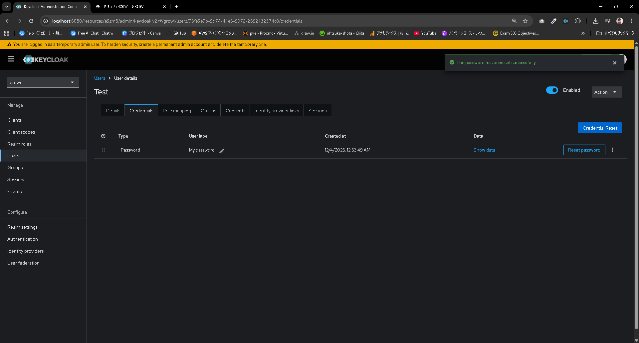Image resolution: width=639 pixels, height=343 pixels.
Task: Toggle the Enabled switch for user Test
Action: [552, 90]
